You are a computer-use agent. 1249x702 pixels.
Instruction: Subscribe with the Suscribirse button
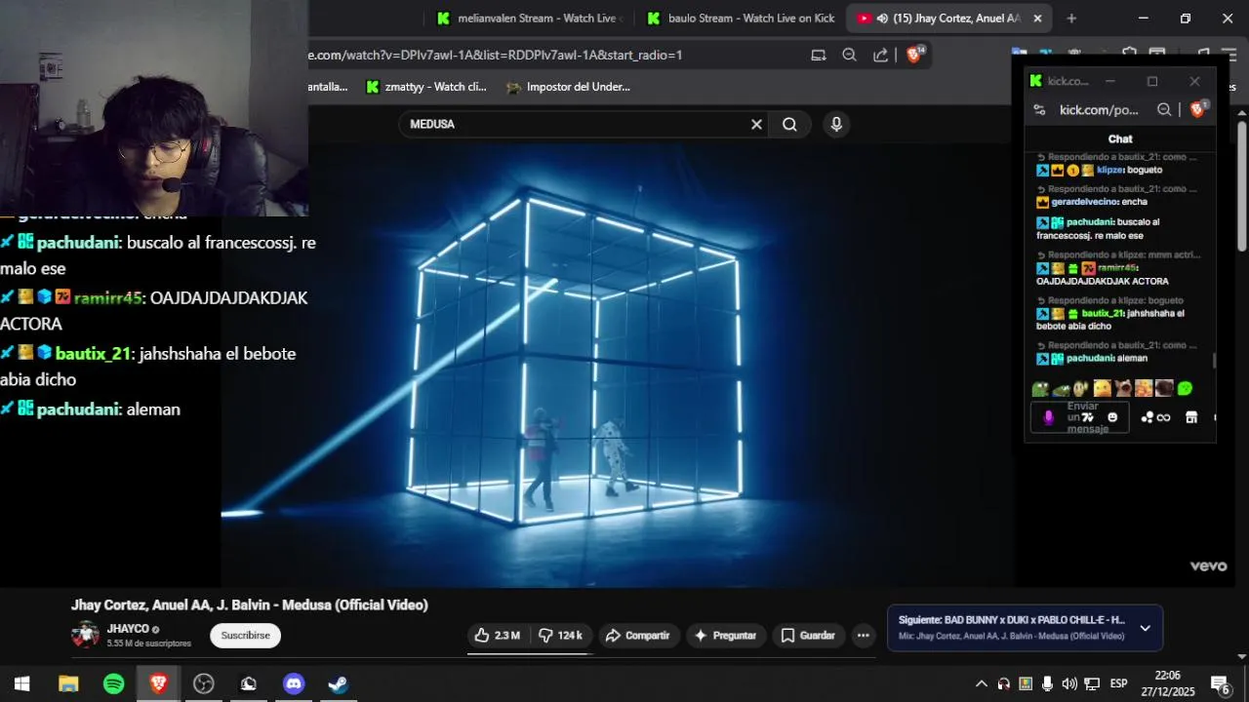(245, 636)
